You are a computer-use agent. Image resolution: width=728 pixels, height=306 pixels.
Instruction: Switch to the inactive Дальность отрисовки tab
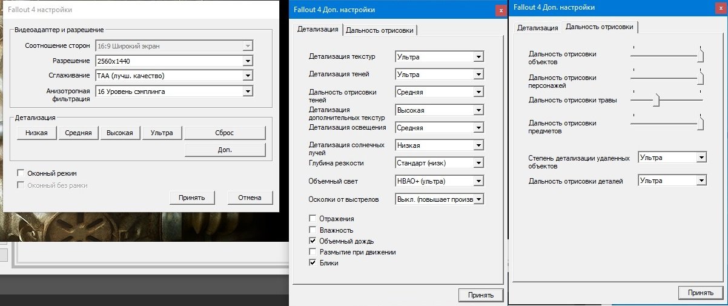pyautogui.click(x=380, y=31)
